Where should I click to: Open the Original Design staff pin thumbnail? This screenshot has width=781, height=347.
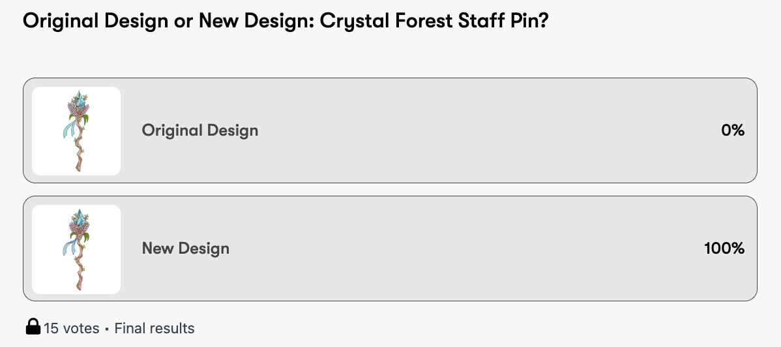click(x=76, y=131)
